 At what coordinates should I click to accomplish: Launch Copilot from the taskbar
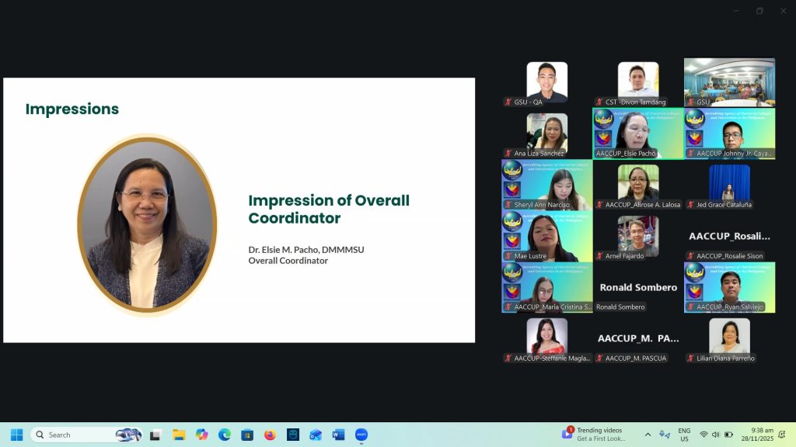pyautogui.click(x=202, y=435)
